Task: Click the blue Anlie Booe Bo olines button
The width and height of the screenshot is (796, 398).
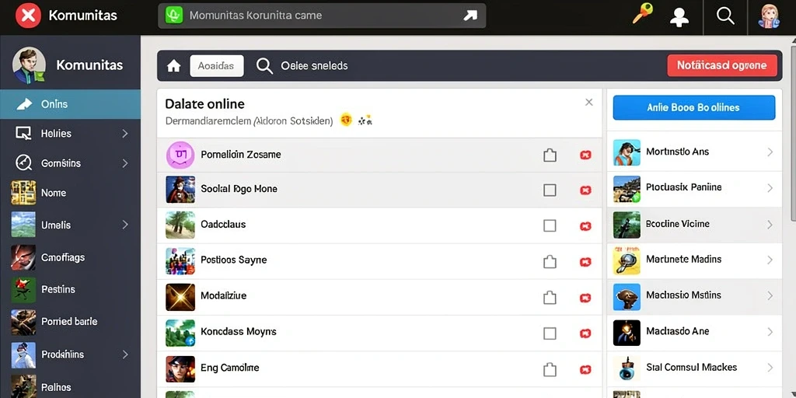Action: tap(694, 107)
